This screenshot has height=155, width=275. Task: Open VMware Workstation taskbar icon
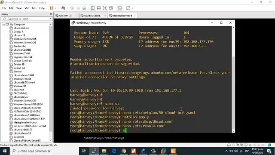click(x=163, y=151)
